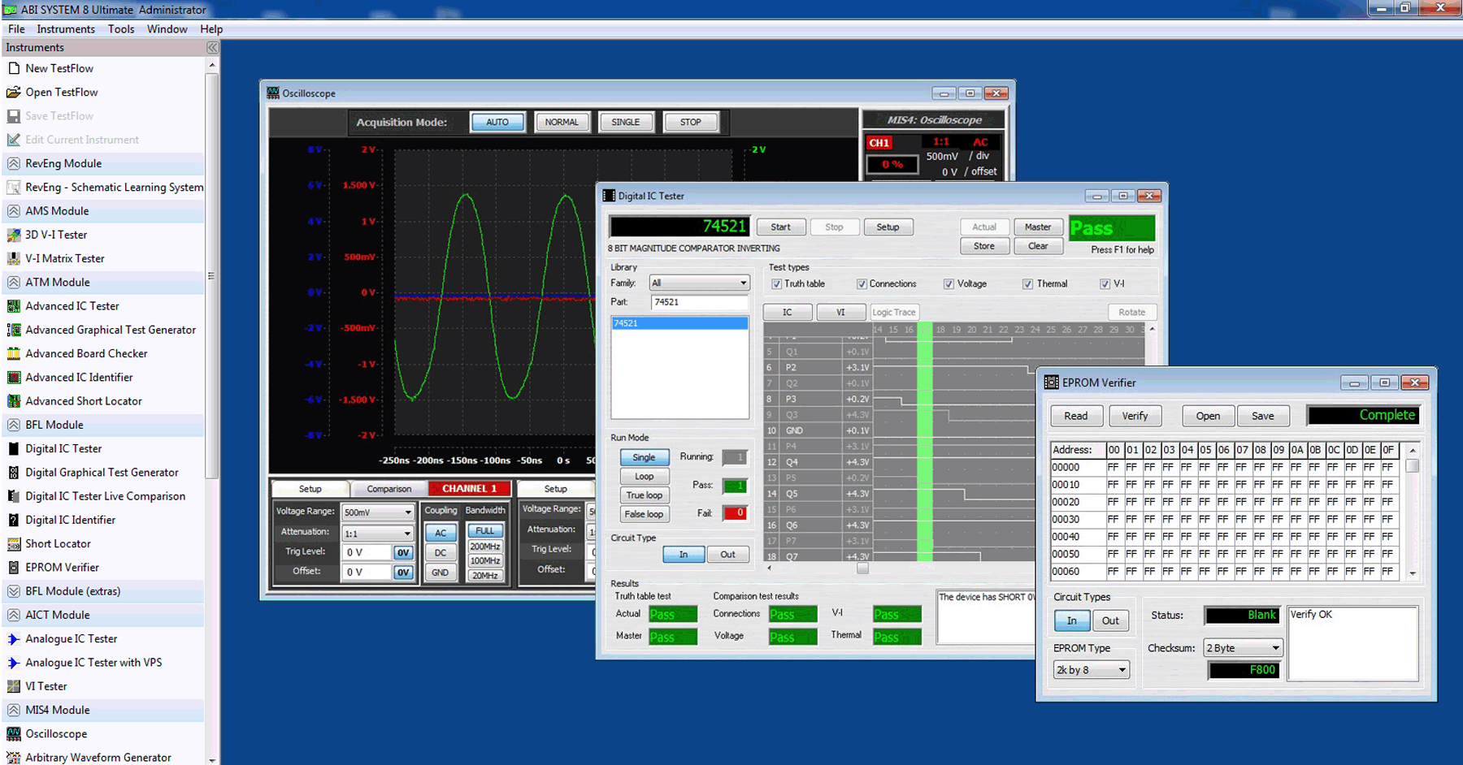
Task: Click the Advanced IC Identifier icon
Action: 14,378
